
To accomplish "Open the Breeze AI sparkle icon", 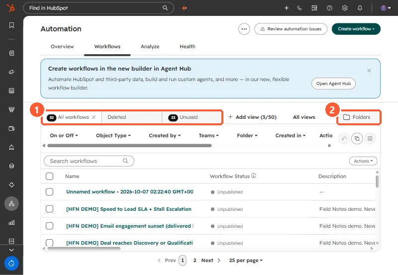I will (184, 8).
